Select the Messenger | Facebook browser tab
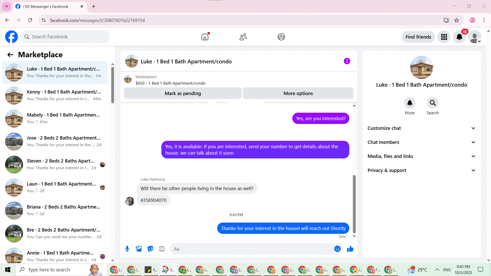491x276 pixels. [x=49, y=7]
